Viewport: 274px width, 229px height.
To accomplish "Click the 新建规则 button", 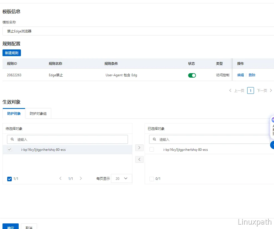I will tap(12, 53).
